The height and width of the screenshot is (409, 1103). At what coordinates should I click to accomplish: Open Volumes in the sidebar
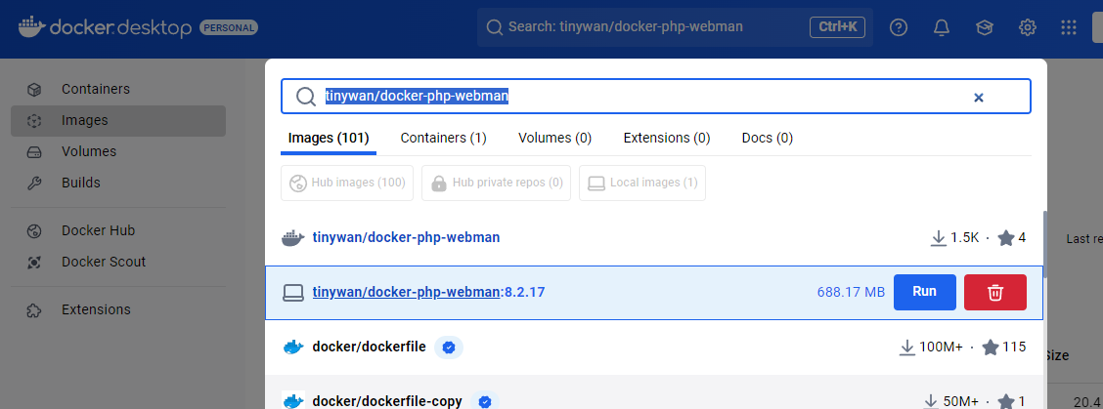(x=118, y=152)
